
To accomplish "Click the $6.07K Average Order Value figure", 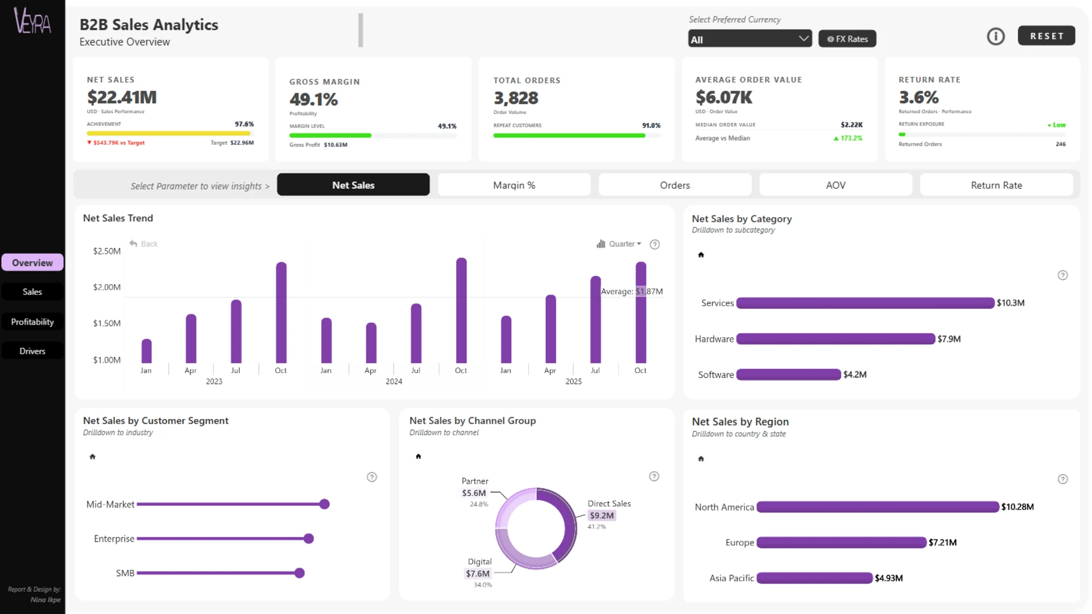I will point(723,97).
